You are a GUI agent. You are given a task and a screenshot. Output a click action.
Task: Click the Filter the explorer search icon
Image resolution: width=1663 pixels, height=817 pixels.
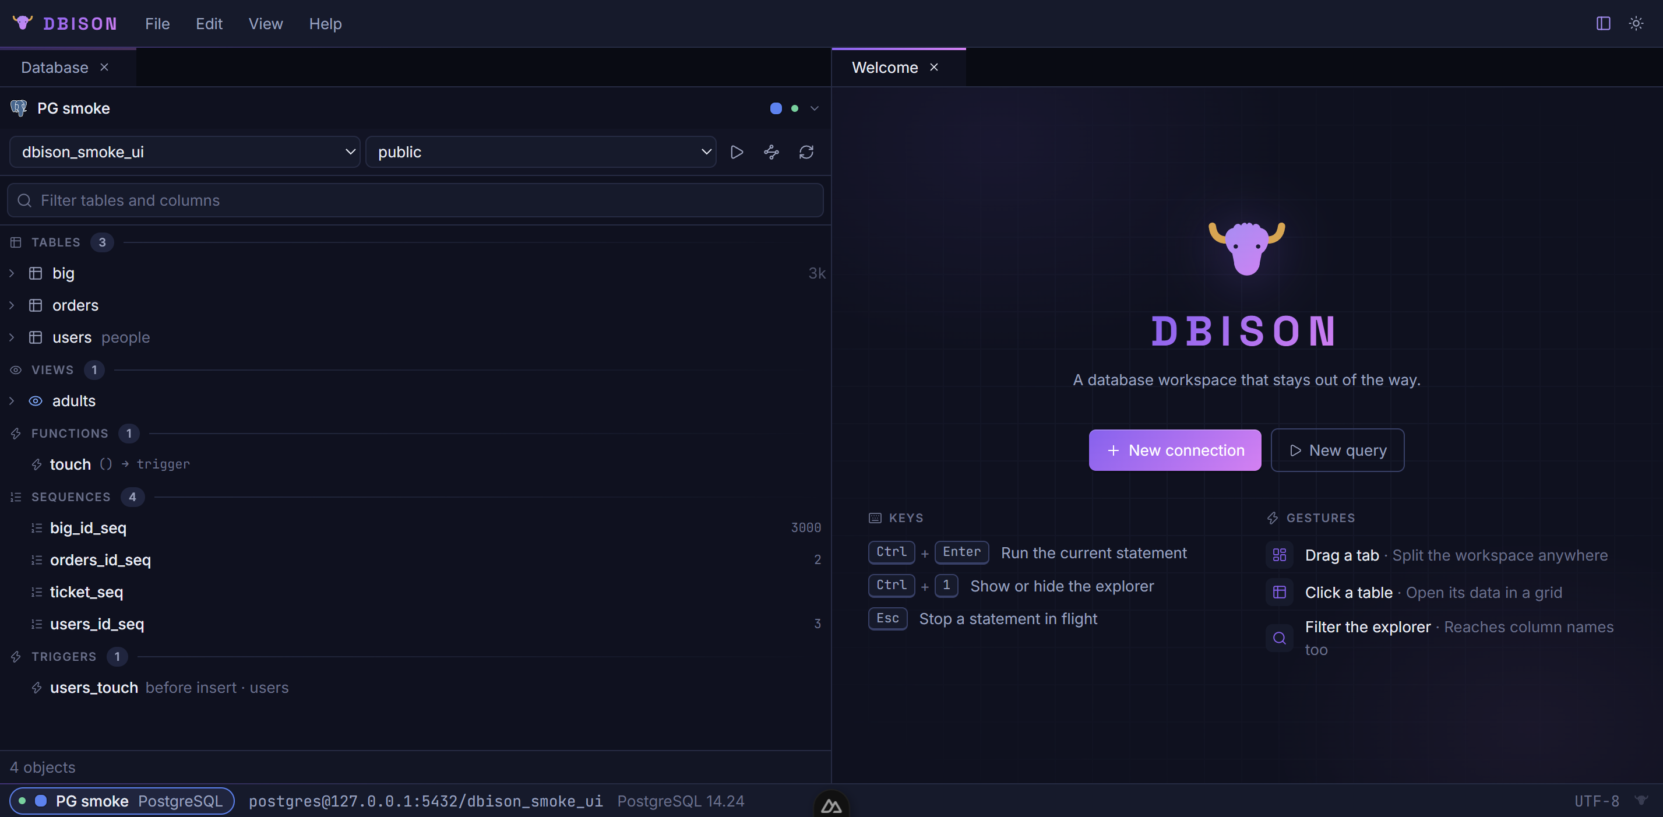tap(1279, 638)
